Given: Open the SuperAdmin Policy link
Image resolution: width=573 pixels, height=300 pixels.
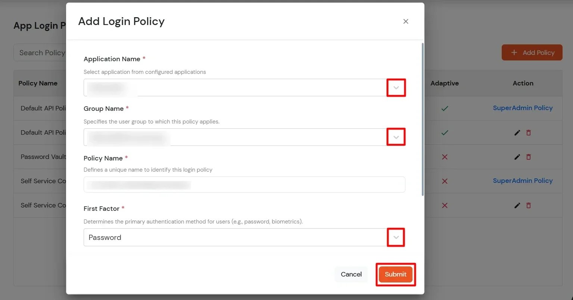Looking at the screenshot, I should click(523, 108).
